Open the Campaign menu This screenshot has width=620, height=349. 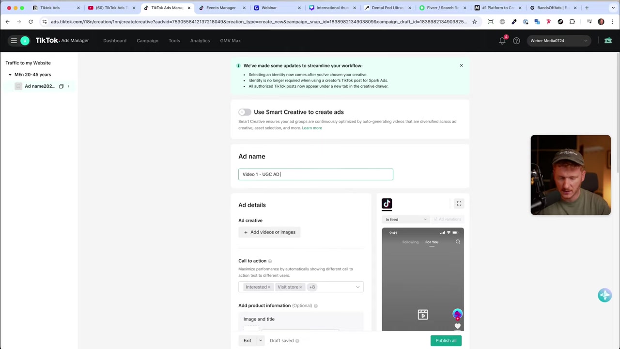tap(147, 41)
